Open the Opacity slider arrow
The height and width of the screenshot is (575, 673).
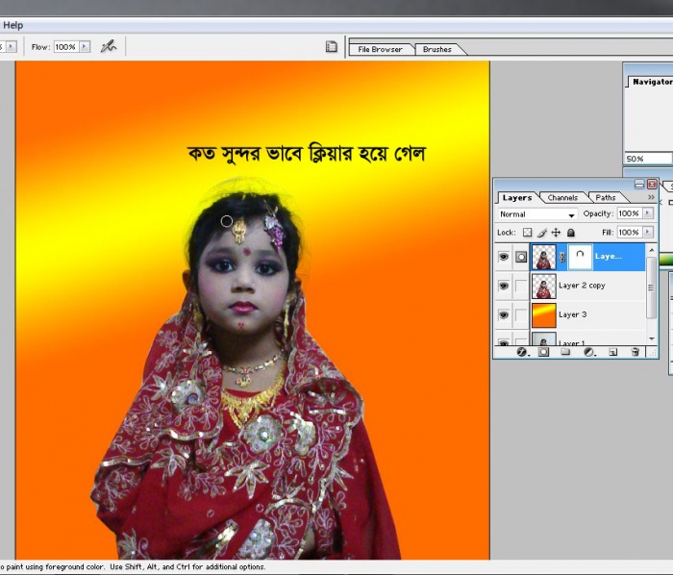tap(648, 213)
